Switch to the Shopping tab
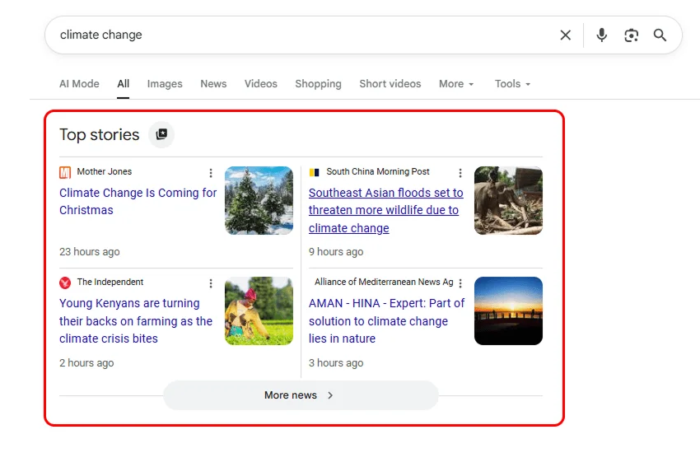700x453 pixels. coord(319,83)
